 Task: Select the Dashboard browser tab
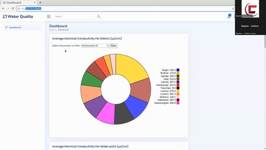pyautogui.click(x=19, y=2)
